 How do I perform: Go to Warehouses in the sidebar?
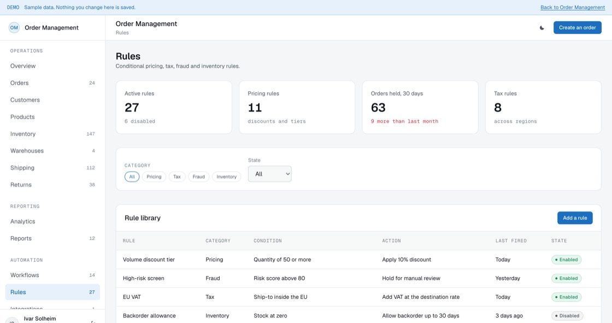click(52, 151)
